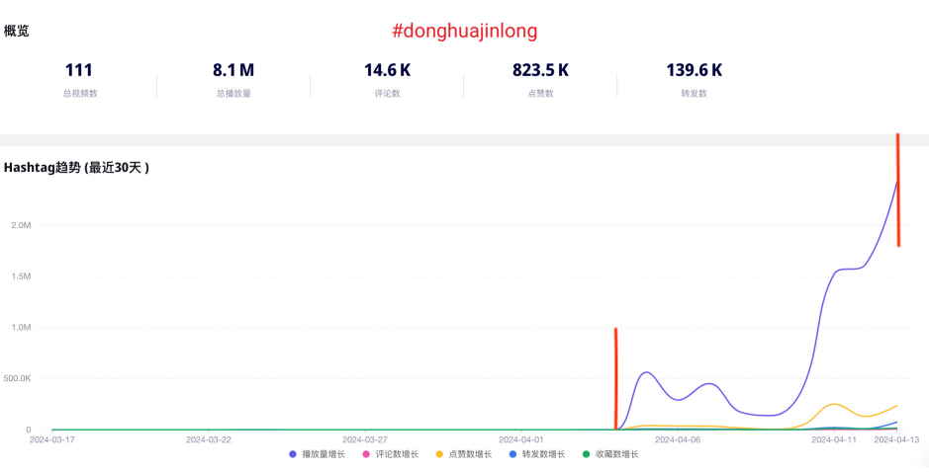
Task: Click the yellow 点赞数增长 legend dot
Action: [439, 454]
